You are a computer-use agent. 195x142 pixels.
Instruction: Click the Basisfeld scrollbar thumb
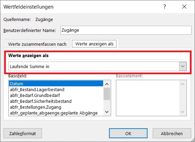pos(107,94)
